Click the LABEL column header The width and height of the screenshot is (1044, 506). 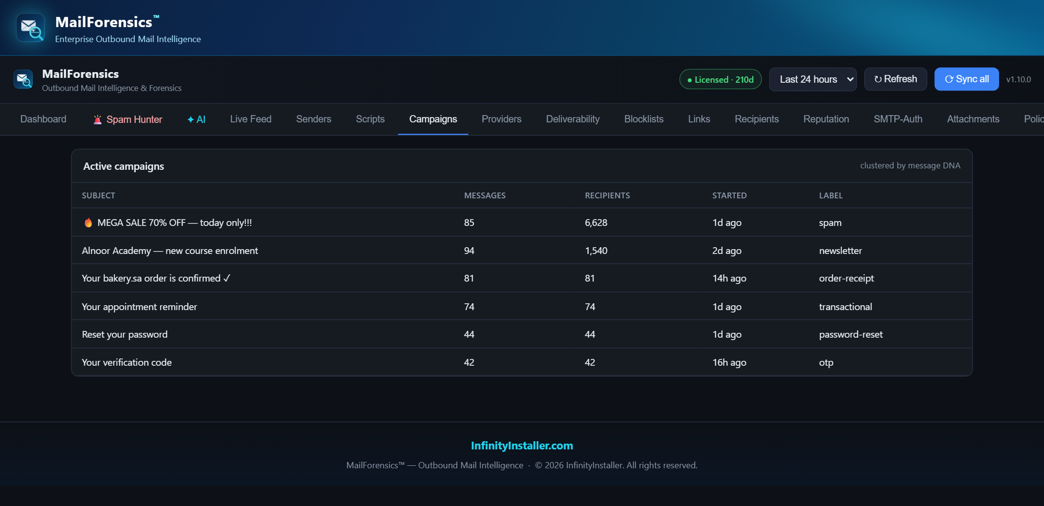pos(831,195)
